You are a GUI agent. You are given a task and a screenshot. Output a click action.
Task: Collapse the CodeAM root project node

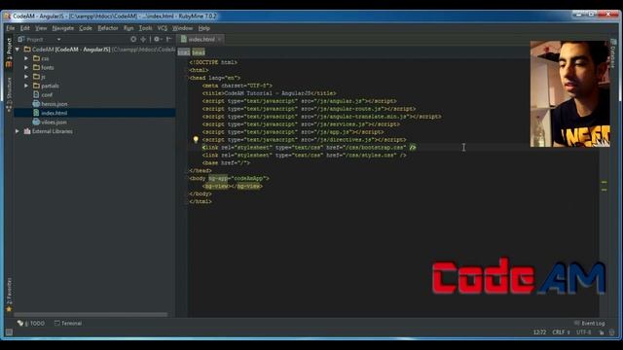tap(18, 50)
